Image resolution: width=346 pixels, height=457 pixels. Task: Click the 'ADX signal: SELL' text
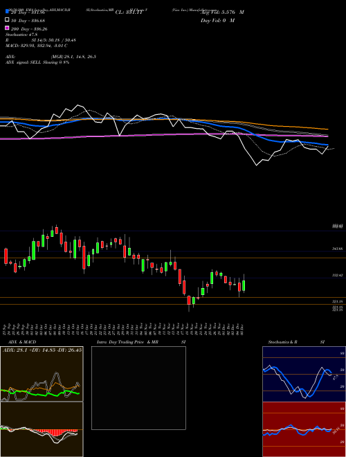click(x=37, y=62)
